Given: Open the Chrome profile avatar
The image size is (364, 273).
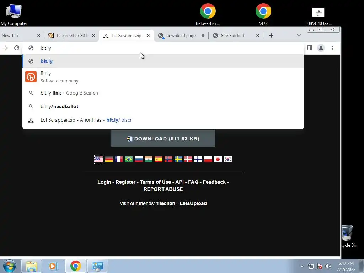Looking at the screenshot, I should tap(321, 48).
